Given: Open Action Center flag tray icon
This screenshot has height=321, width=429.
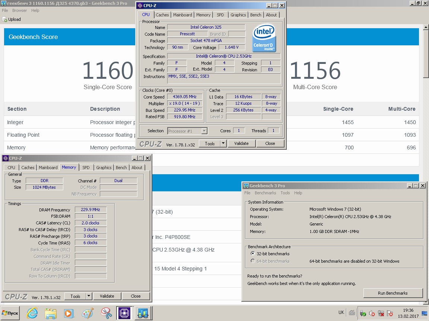Looking at the screenshot, I should click(x=390, y=313).
